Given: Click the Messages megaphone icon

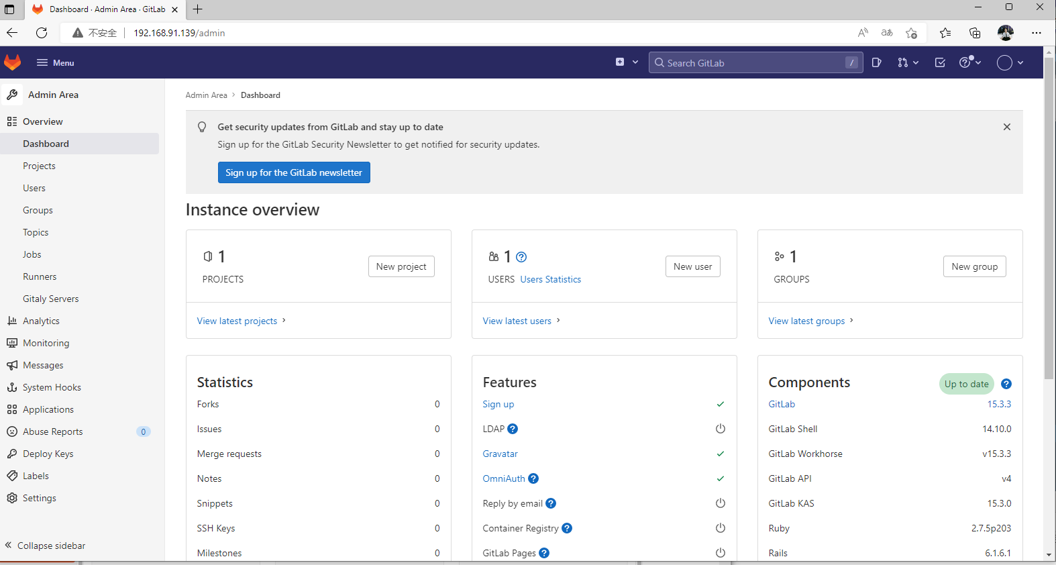Looking at the screenshot, I should 11,365.
